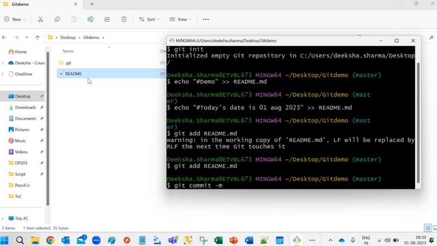437x246 pixels.
Task: Maximize the MINGW64 terminal window
Action: tap(397, 41)
